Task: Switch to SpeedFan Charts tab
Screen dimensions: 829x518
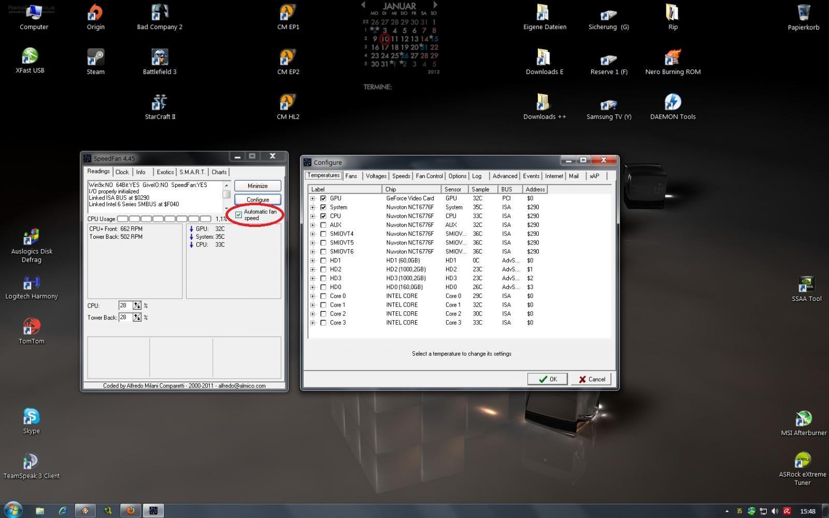Action: click(x=219, y=172)
